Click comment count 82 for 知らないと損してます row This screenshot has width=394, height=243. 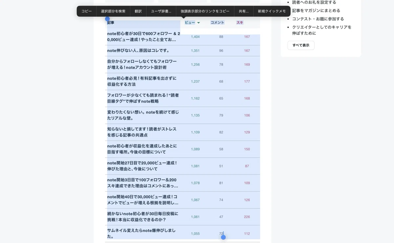point(221,132)
